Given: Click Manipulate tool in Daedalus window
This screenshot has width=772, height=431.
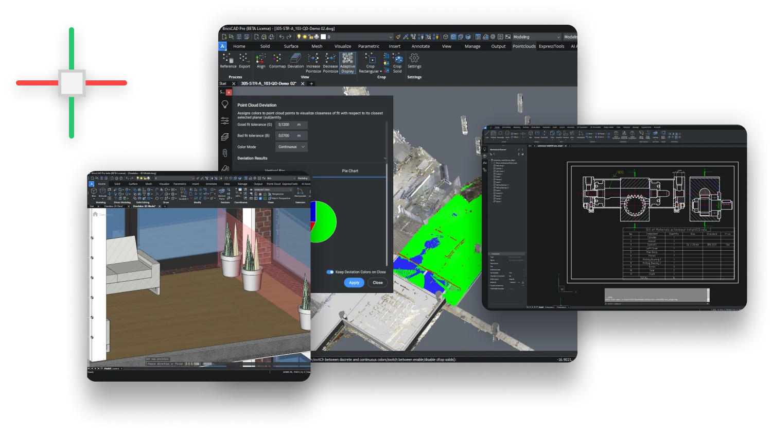Looking at the screenshot, I should [x=300, y=192].
